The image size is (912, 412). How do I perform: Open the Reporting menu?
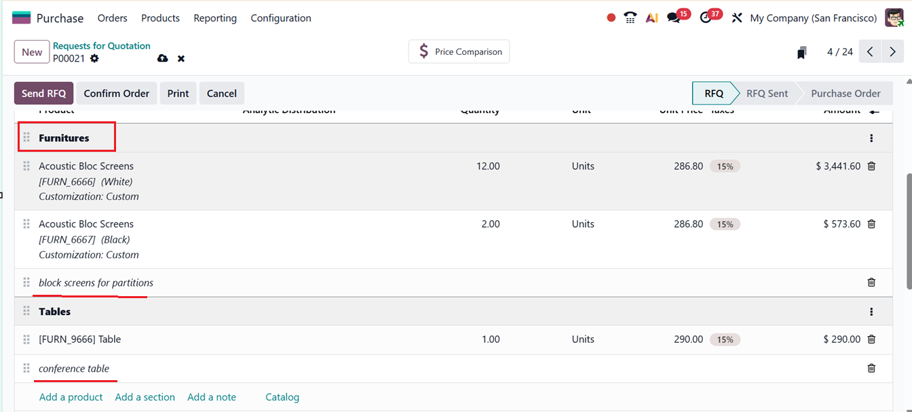click(x=215, y=18)
